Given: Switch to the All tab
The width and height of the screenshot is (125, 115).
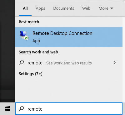Looking at the screenshot, I should [x=25, y=8].
